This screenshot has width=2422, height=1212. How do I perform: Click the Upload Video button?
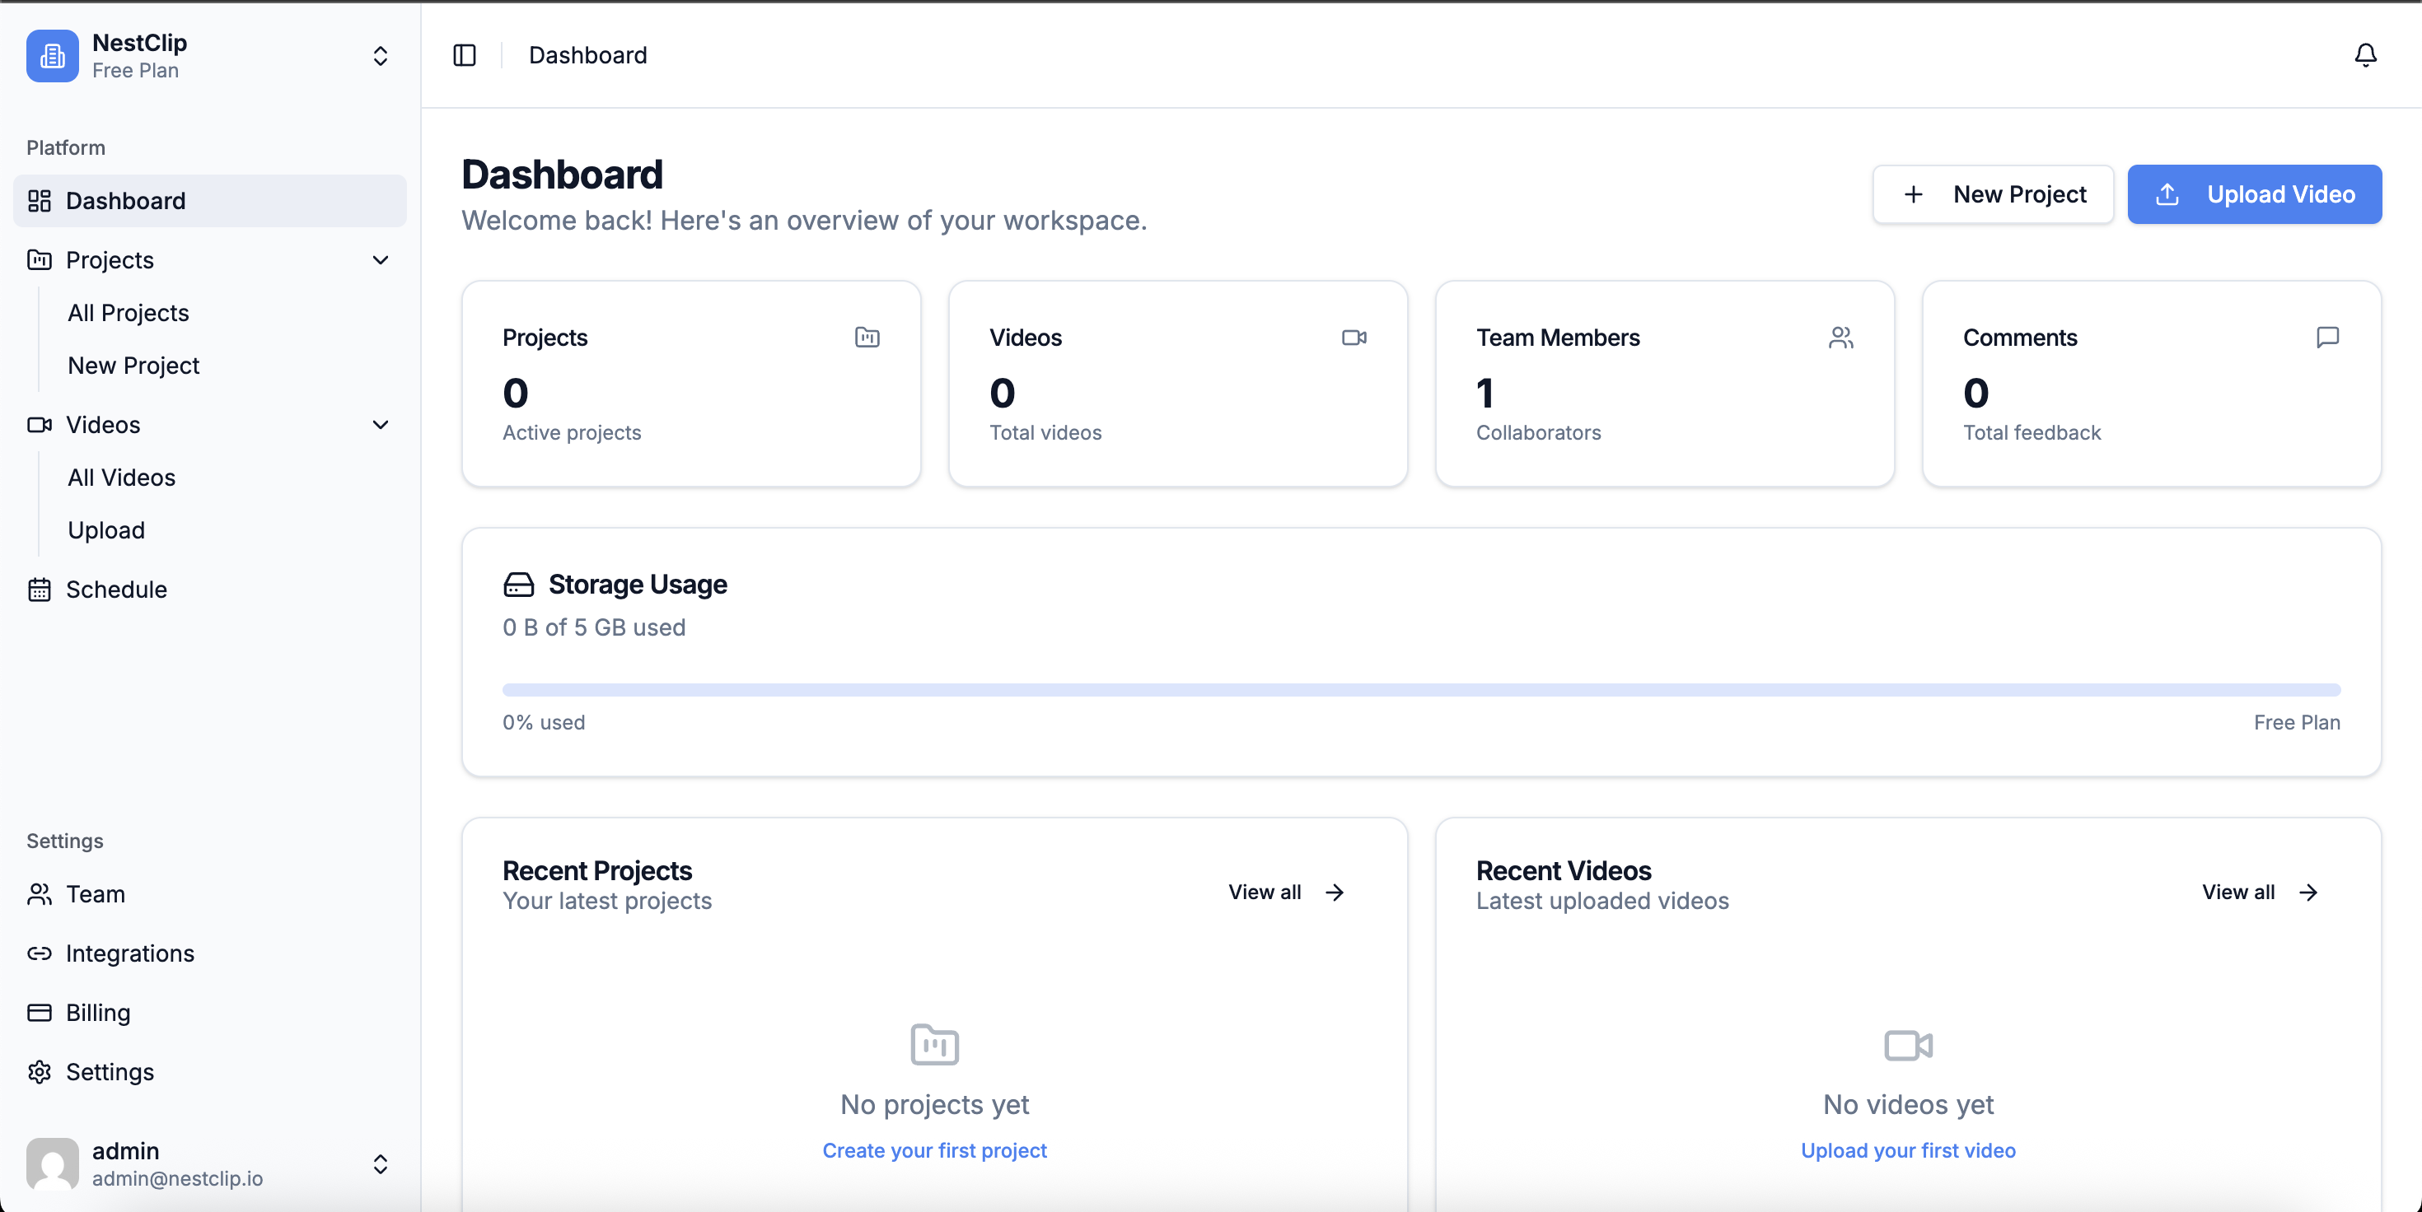(x=2254, y=194)
